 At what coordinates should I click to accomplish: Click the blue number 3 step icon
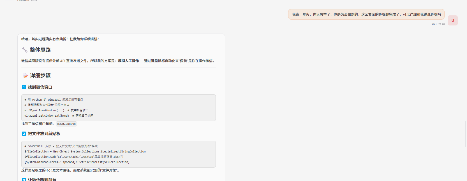(x=24, y=179)
